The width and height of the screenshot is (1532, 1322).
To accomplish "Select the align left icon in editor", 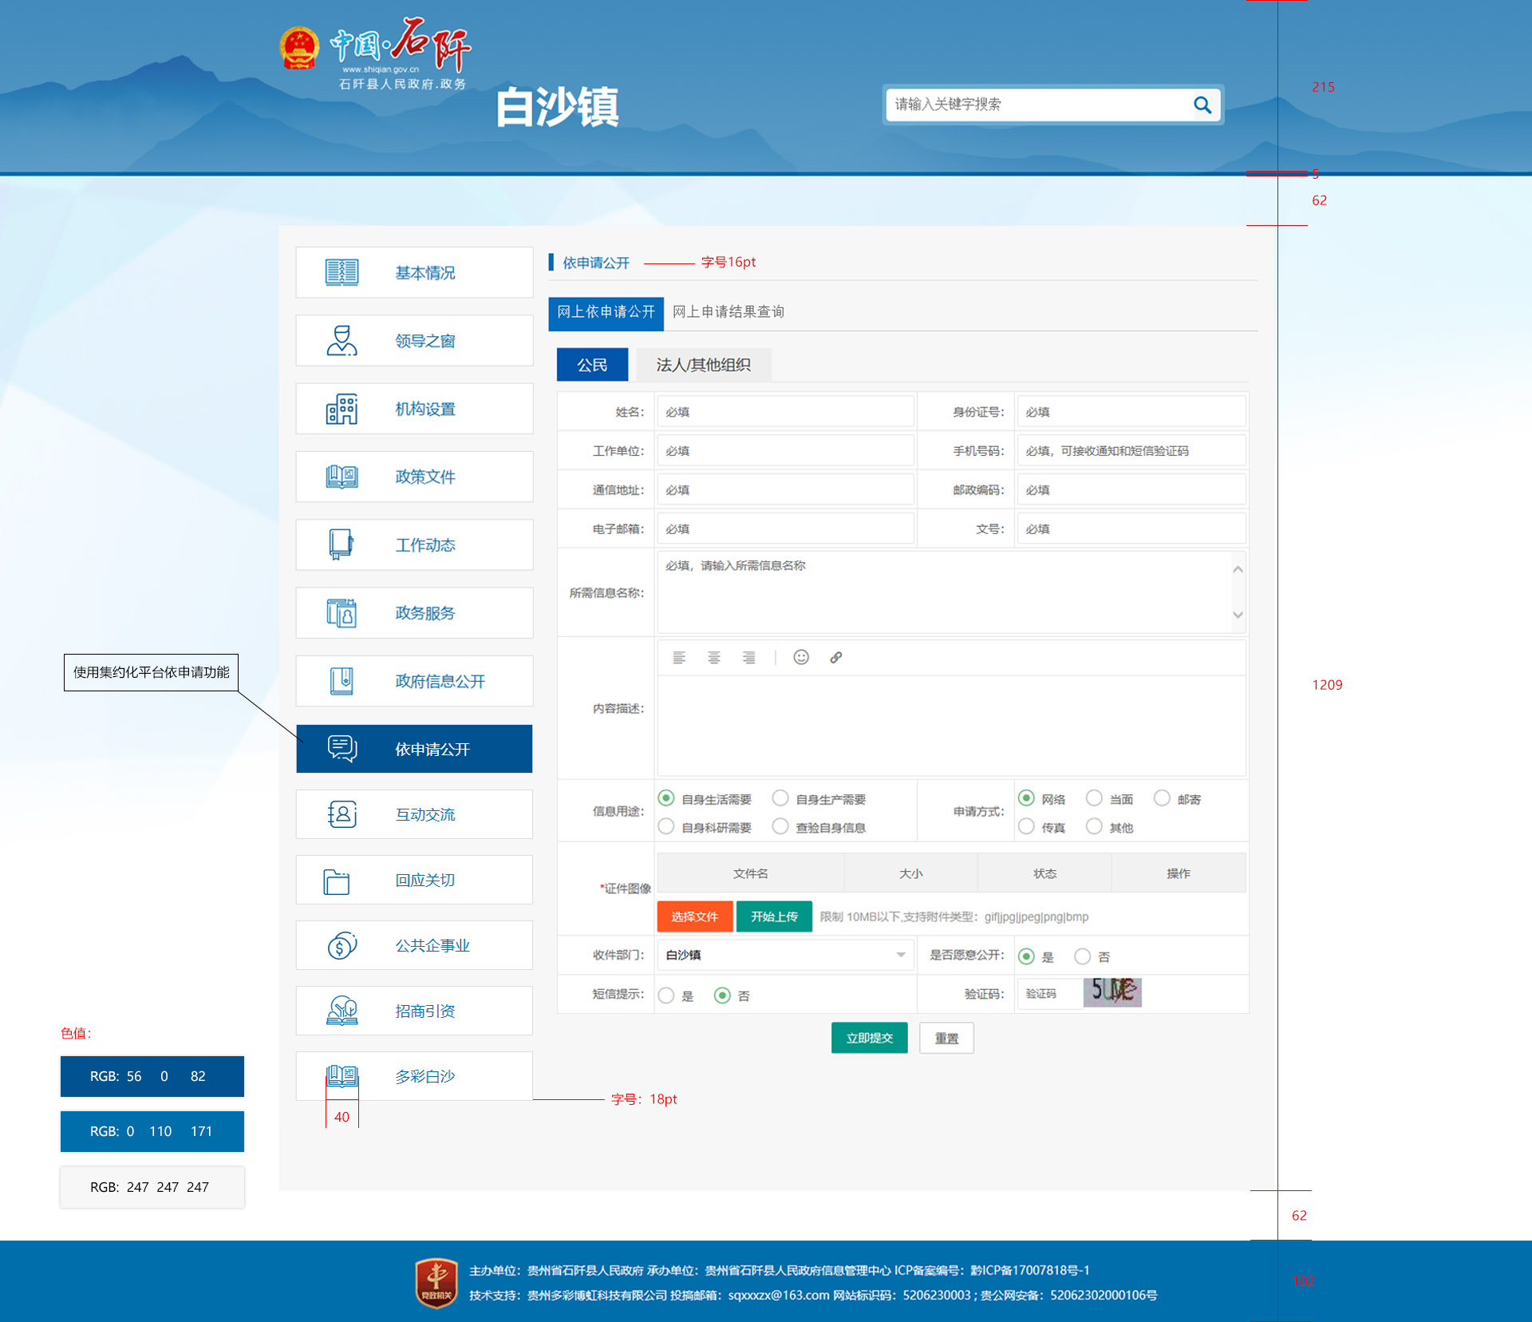I will pyautogui.click(x=679, y=657).
